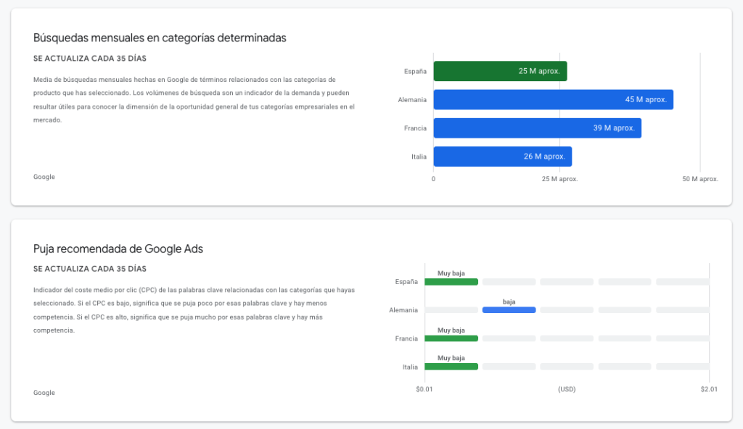
Task: Click the Francia 39 M aprox. bar
Action: (538, 128)
